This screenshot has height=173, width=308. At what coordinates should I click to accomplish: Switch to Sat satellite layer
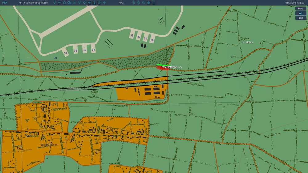301,18
